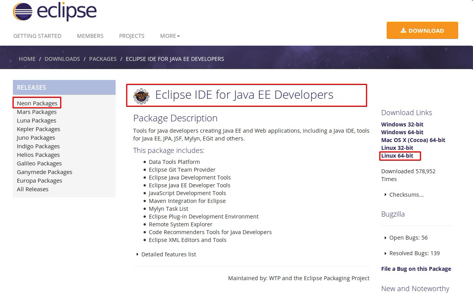Click the Eclipse logo
This screenshot has width=473, height=295.
(x=55, y=12)
